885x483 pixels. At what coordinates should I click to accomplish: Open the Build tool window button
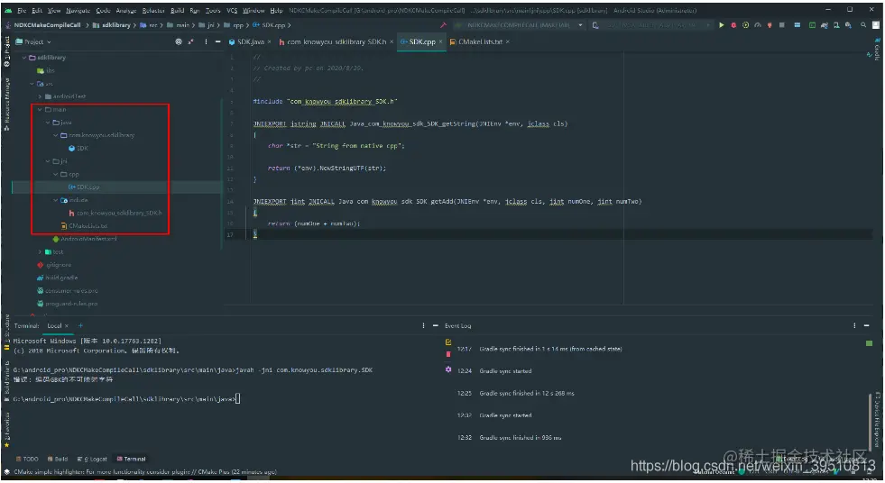click(x=58, y=460)
